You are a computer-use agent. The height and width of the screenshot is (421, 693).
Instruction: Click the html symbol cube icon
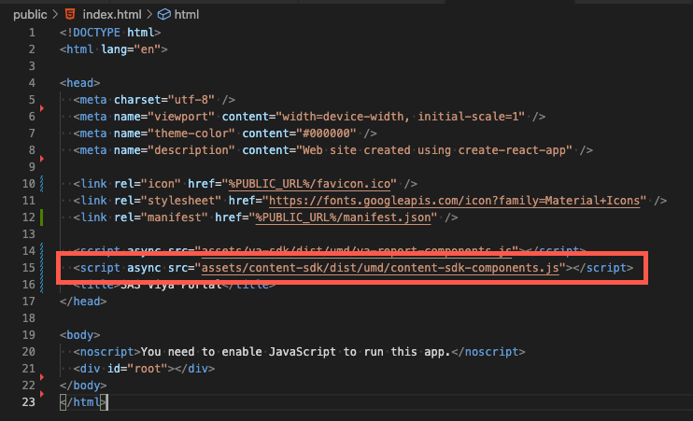pos(164,15)
